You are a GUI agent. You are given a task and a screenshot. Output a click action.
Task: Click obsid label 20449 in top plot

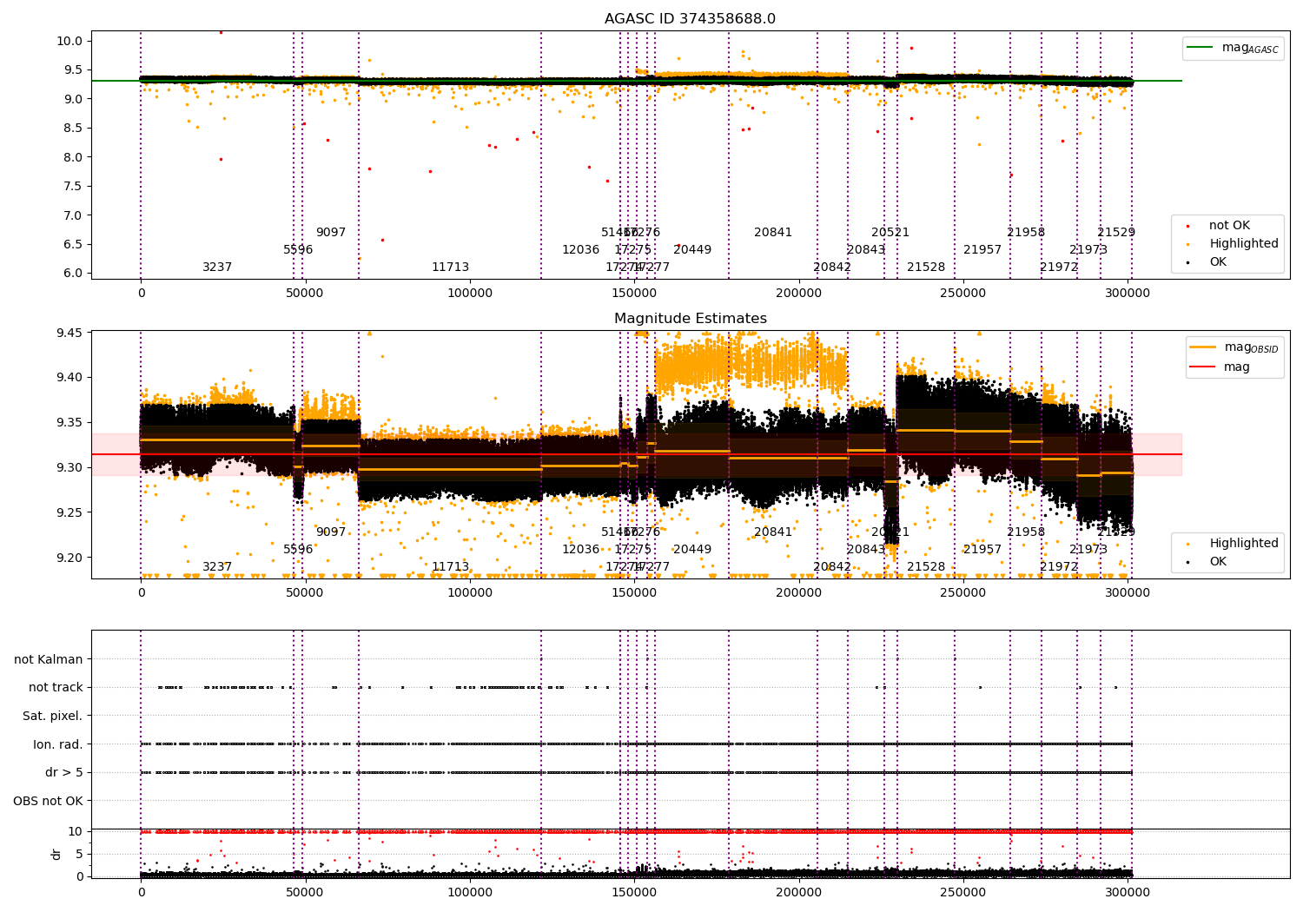click(692, 250)
